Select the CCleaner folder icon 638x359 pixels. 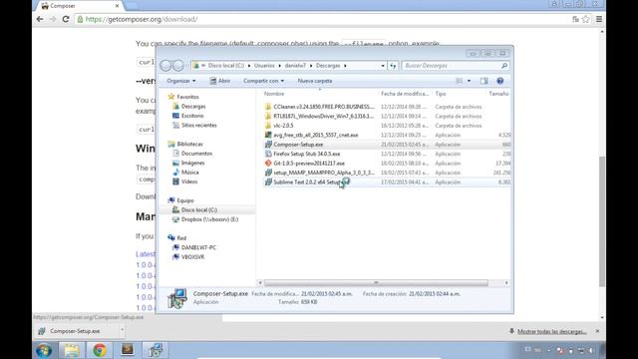[268, 107]
